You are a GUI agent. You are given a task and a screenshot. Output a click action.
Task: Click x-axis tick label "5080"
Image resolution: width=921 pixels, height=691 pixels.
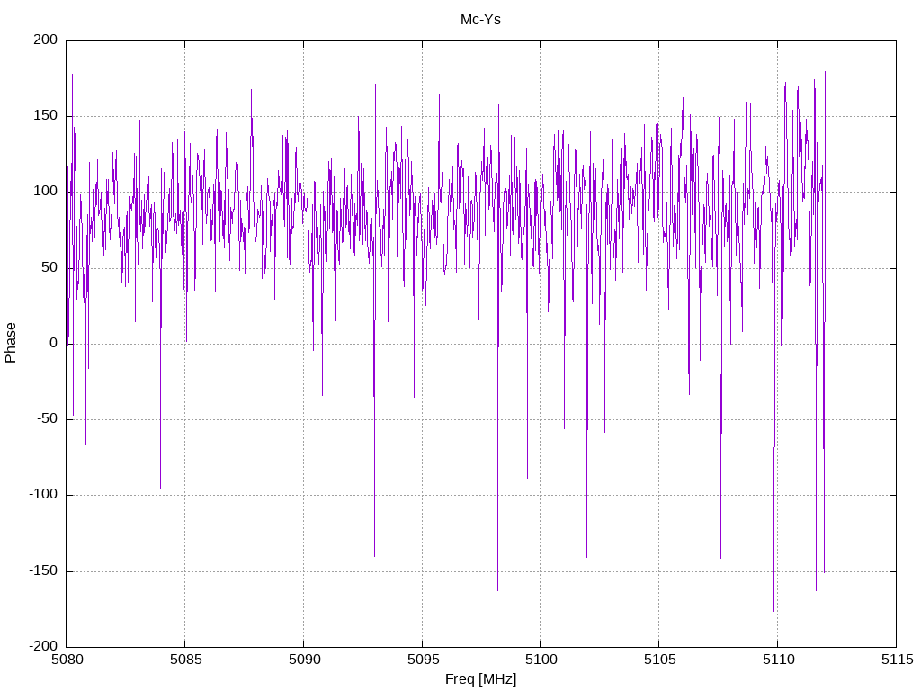[x=67, y=660]
